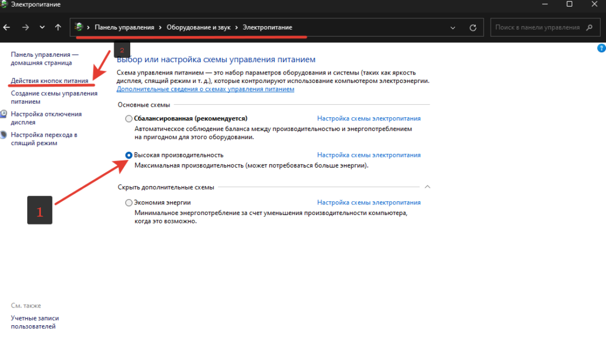Viewport: 606px width, 340px height.
Task: Open Настройка перехода в спящий режим
Action: tap(44, 139)
